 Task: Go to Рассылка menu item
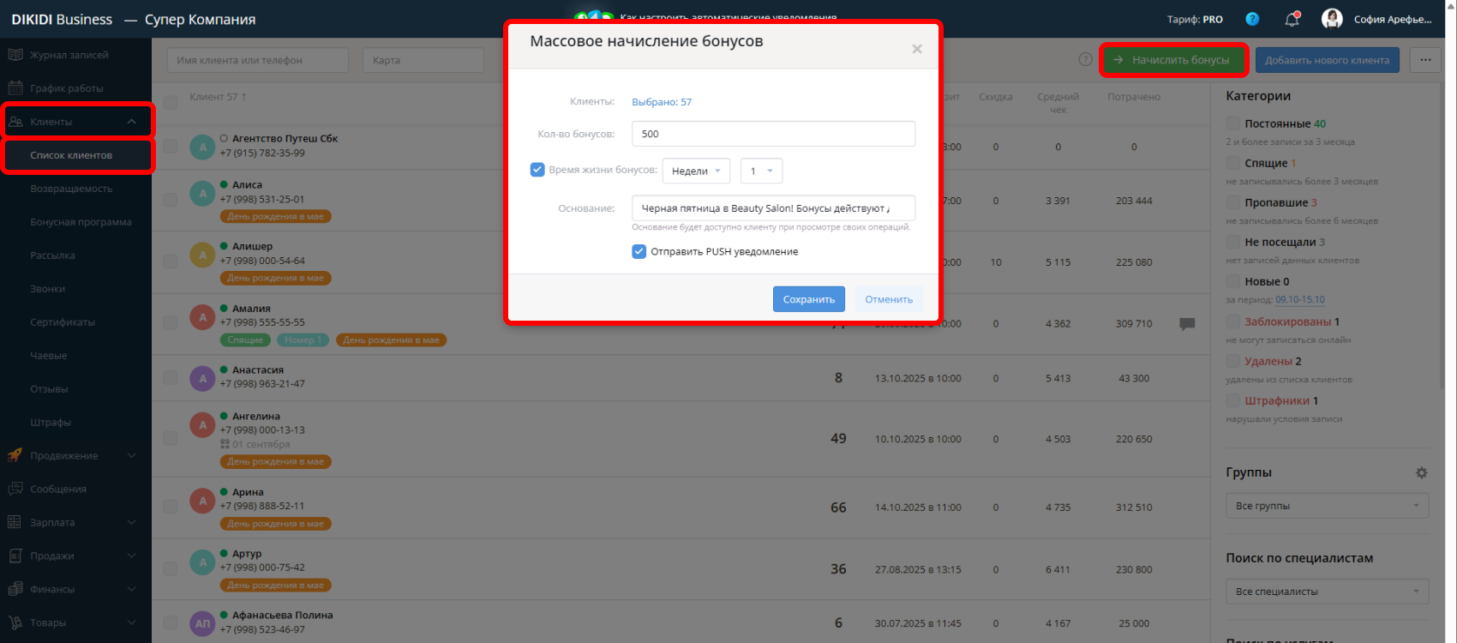pos(52,255)
